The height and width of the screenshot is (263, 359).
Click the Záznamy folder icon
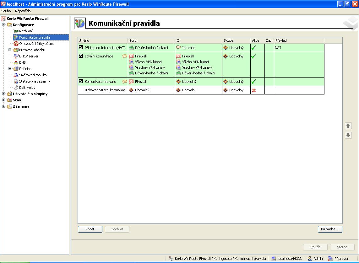tap(10, 106)
